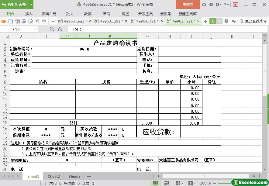Select the 应收货款 cell
The image size is (269, 186).
[x=158, y=132]
